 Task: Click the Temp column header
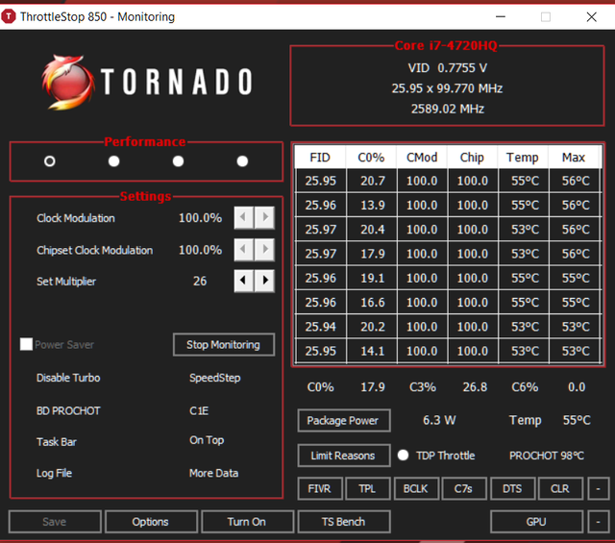tap(523, 158)
